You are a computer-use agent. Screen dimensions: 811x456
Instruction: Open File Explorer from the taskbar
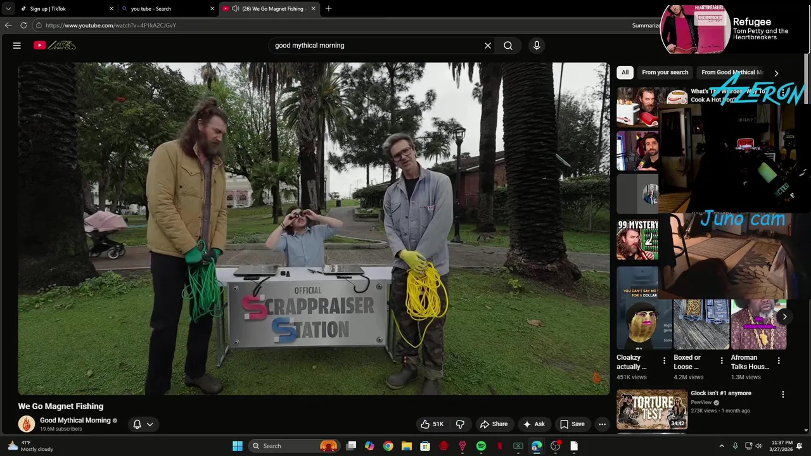[407, 446]
